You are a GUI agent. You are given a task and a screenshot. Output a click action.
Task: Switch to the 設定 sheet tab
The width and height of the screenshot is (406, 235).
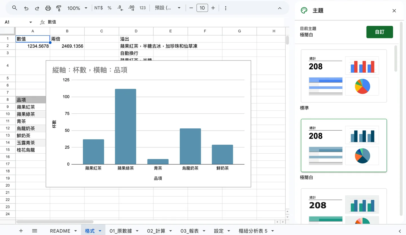[x=219, y=231]
